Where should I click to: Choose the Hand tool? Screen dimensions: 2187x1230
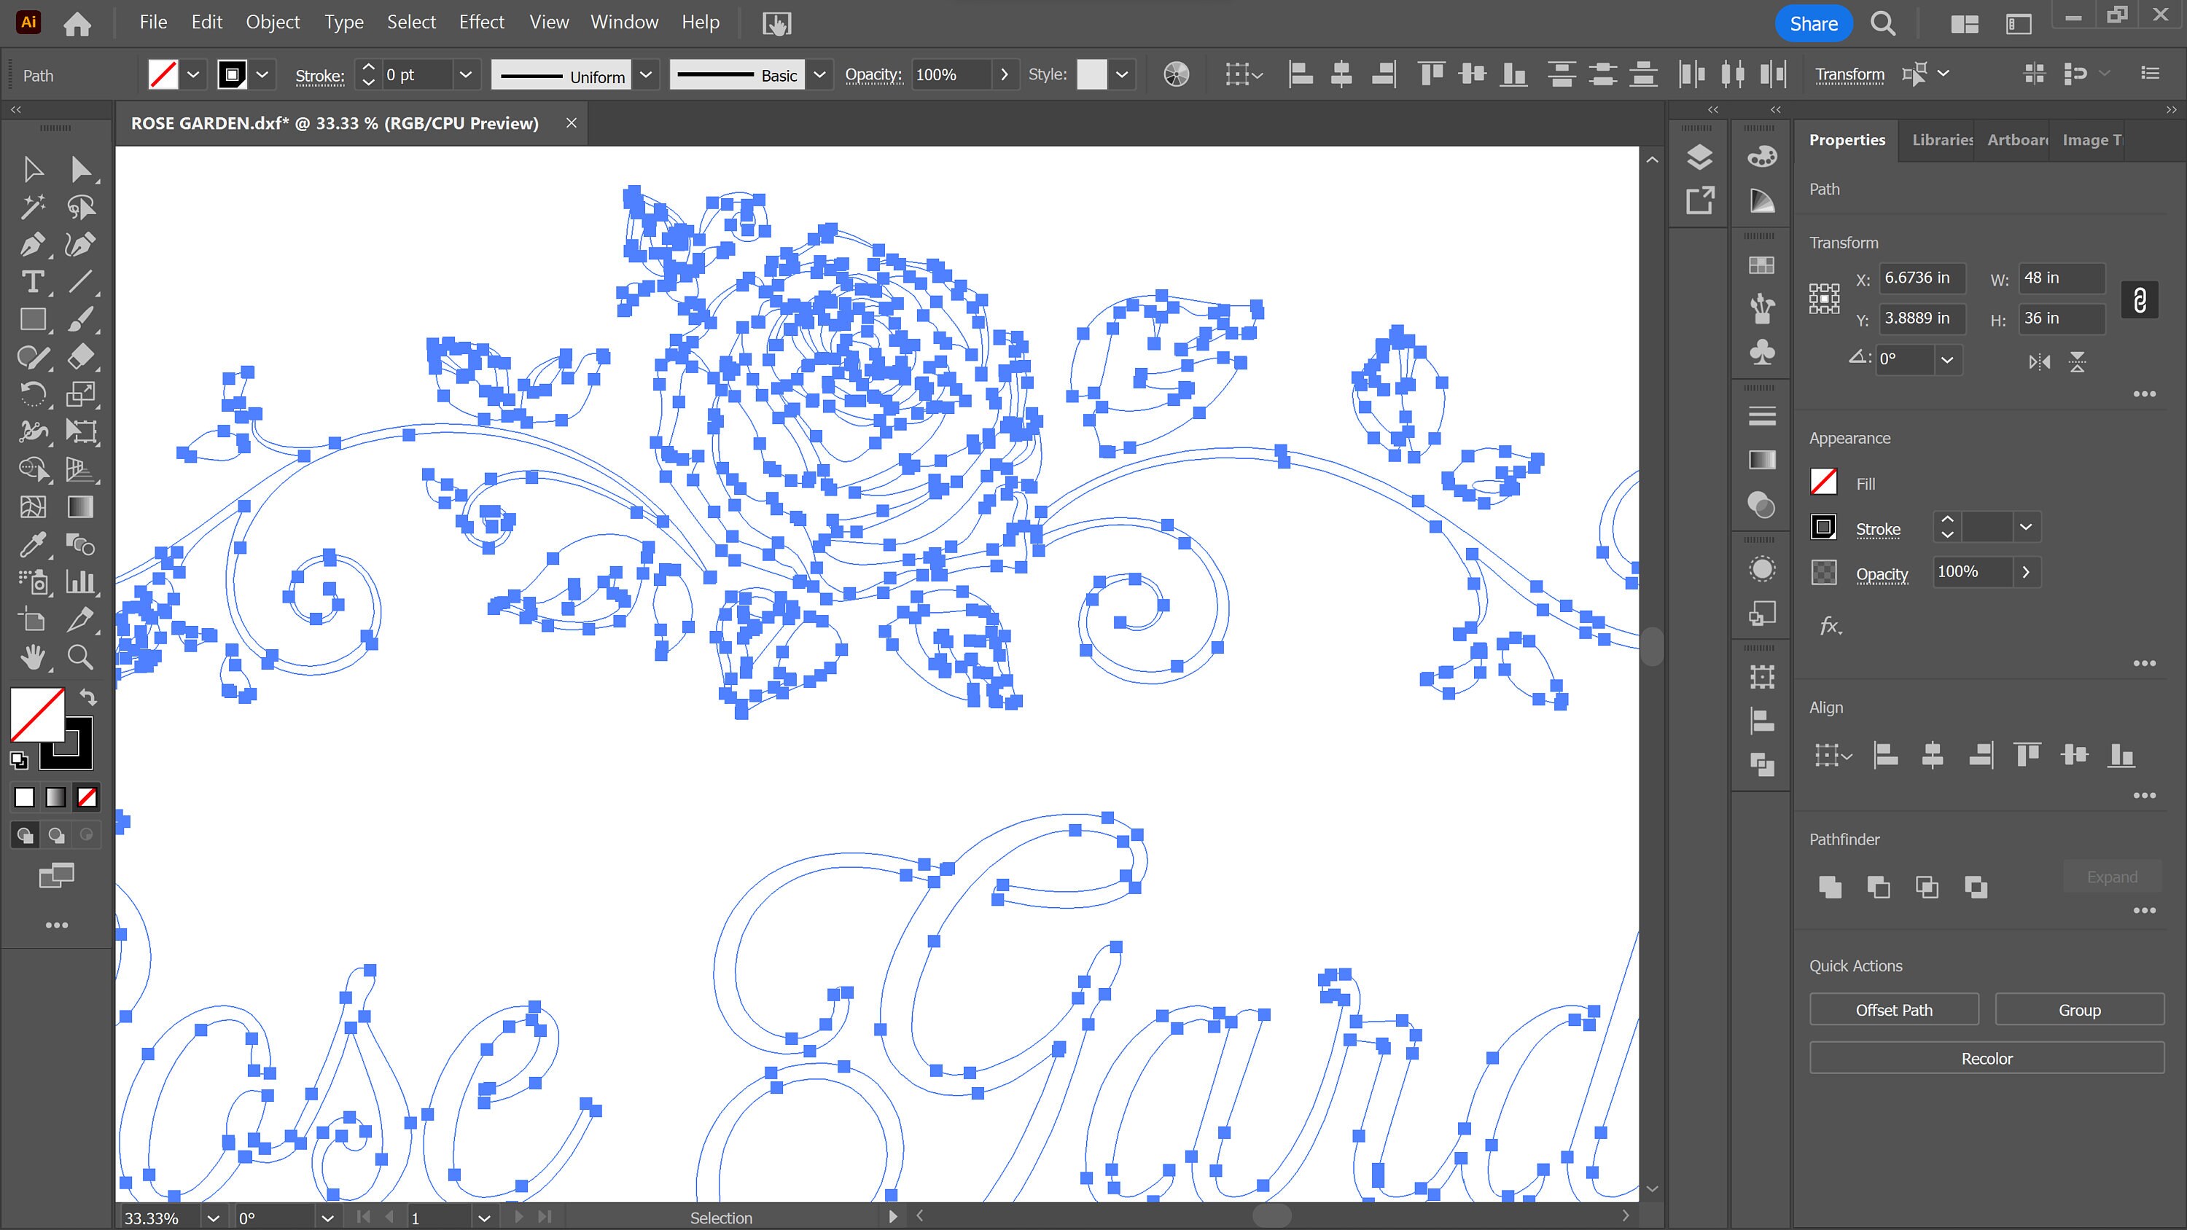pyautogui.click(x=32, y=657)
